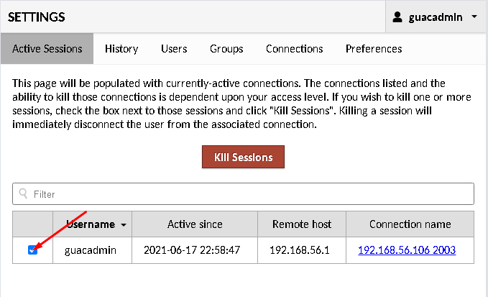The image size is (488, 297).
Task: Sort by the Active since column
Action: click(195, 224)
